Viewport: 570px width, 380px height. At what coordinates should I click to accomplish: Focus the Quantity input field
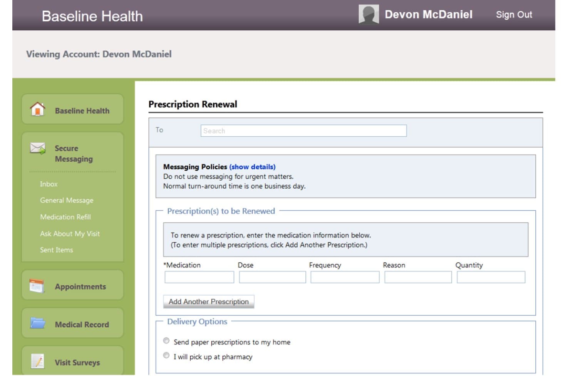tap(491, 277)
